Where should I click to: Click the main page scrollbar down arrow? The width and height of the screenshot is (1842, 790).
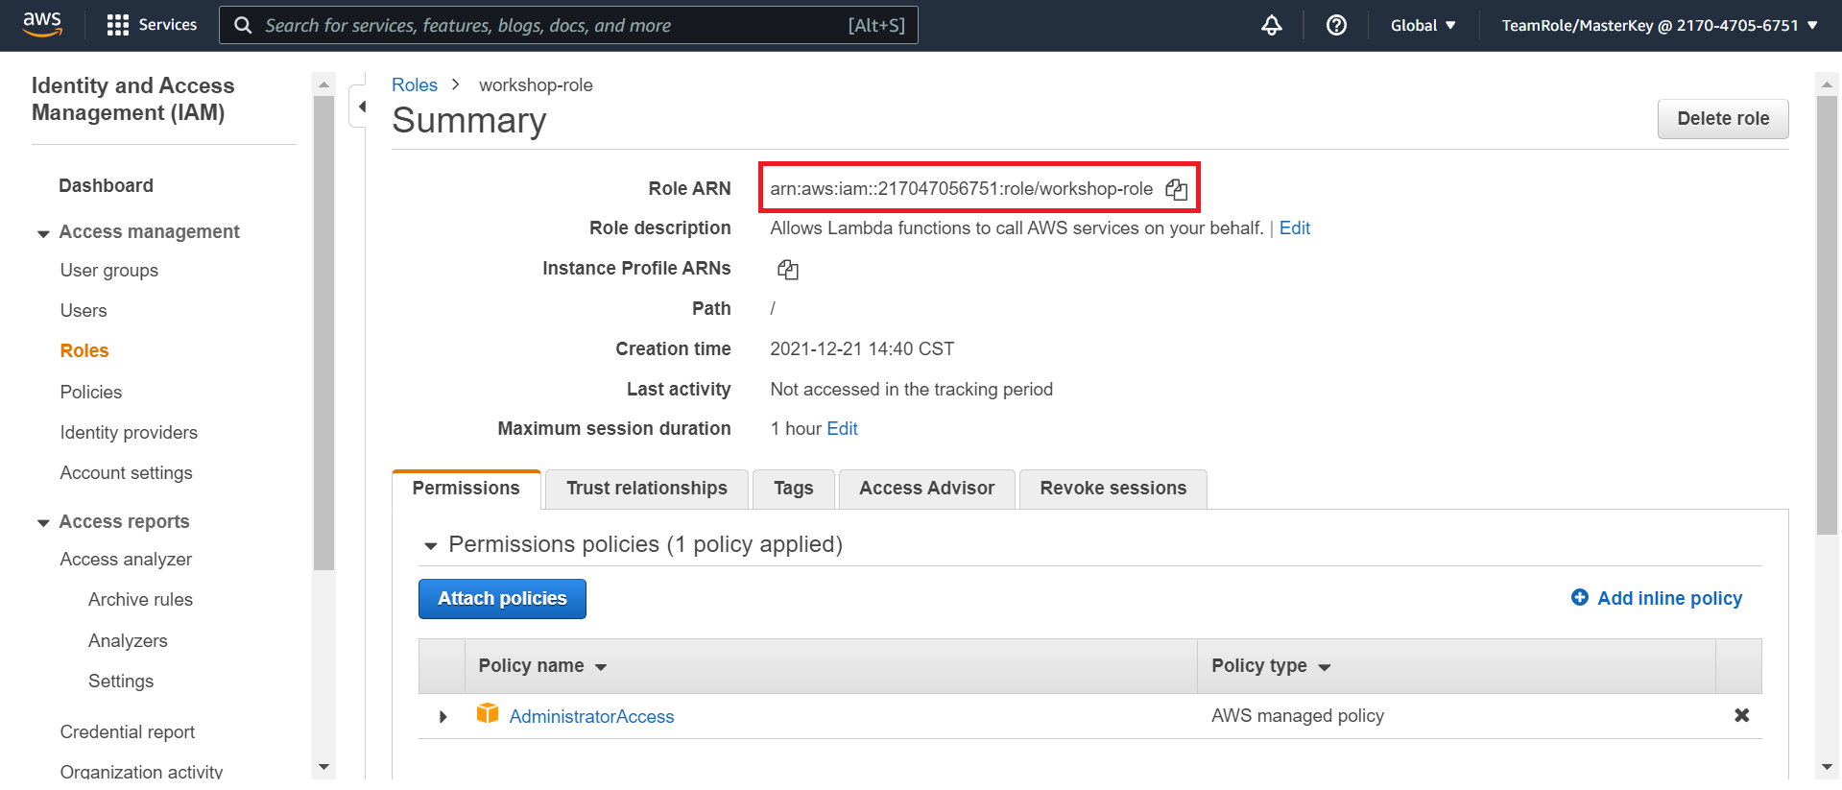1827,767
